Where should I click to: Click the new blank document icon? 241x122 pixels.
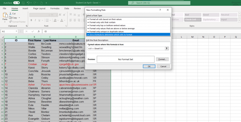point(41,3)
